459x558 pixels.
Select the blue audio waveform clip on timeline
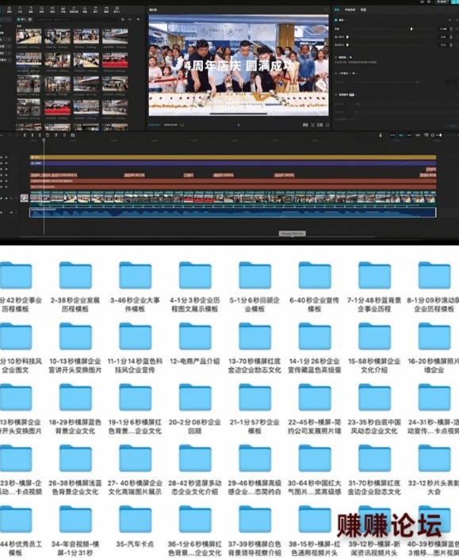[233, 213]
